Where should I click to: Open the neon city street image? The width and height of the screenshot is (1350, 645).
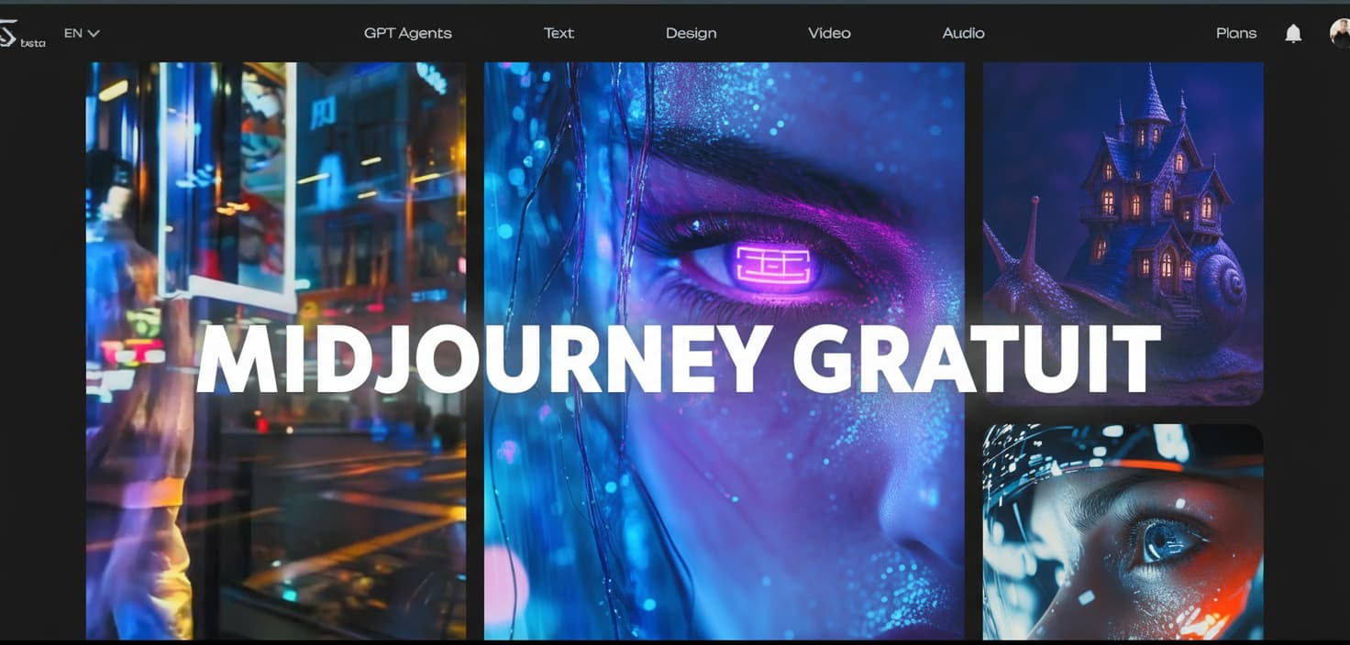tap(276, 351)
